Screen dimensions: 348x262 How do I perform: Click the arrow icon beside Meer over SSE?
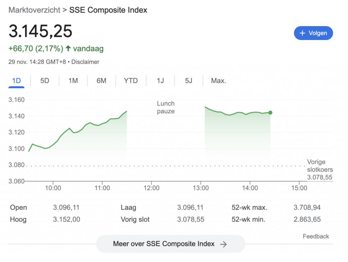tap(223, 244)
